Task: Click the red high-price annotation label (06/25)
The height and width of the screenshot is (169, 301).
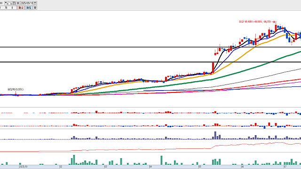Action: 255,22
